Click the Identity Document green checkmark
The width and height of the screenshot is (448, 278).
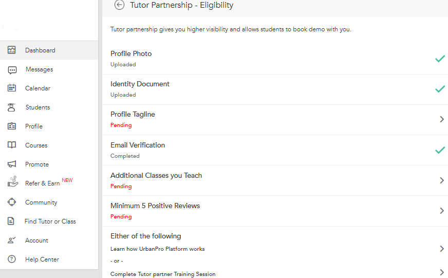[x=440, y=89]
